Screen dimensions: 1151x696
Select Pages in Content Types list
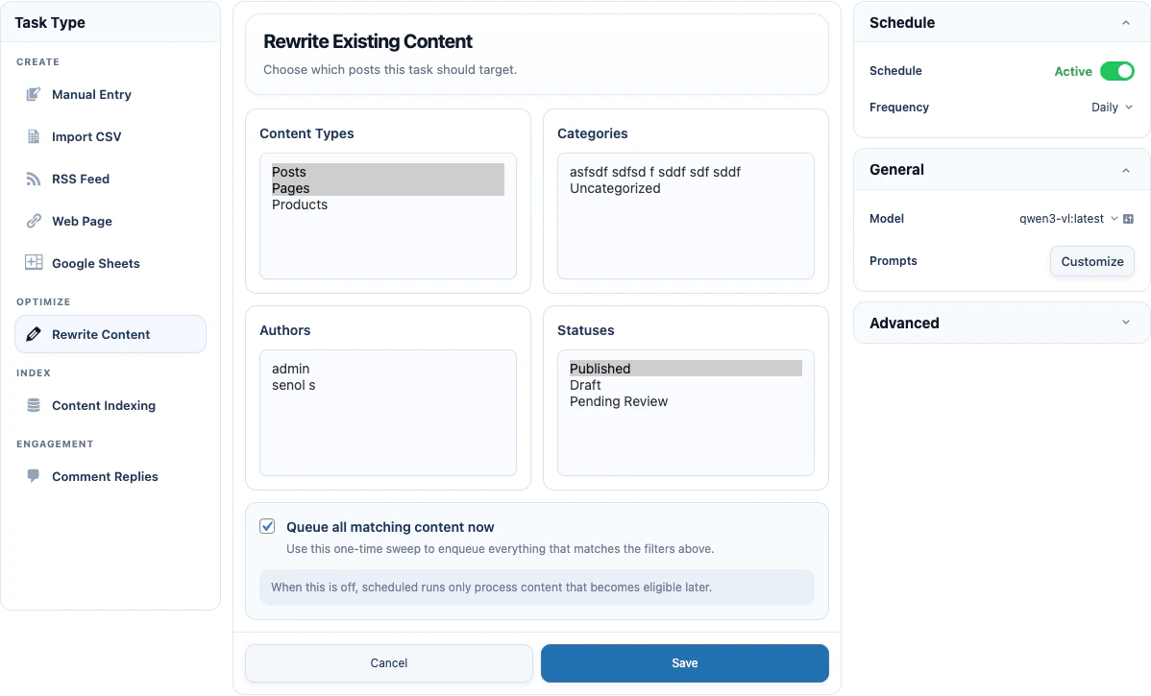387,188
